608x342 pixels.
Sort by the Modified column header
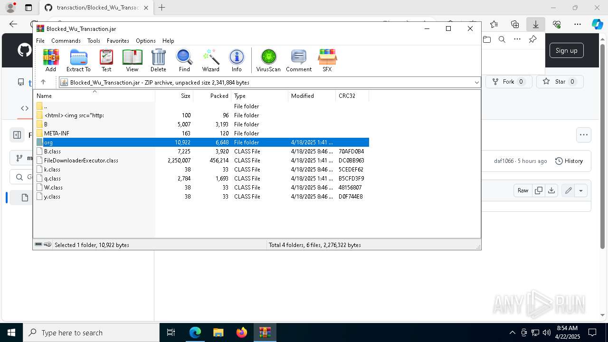pos(312,96)
